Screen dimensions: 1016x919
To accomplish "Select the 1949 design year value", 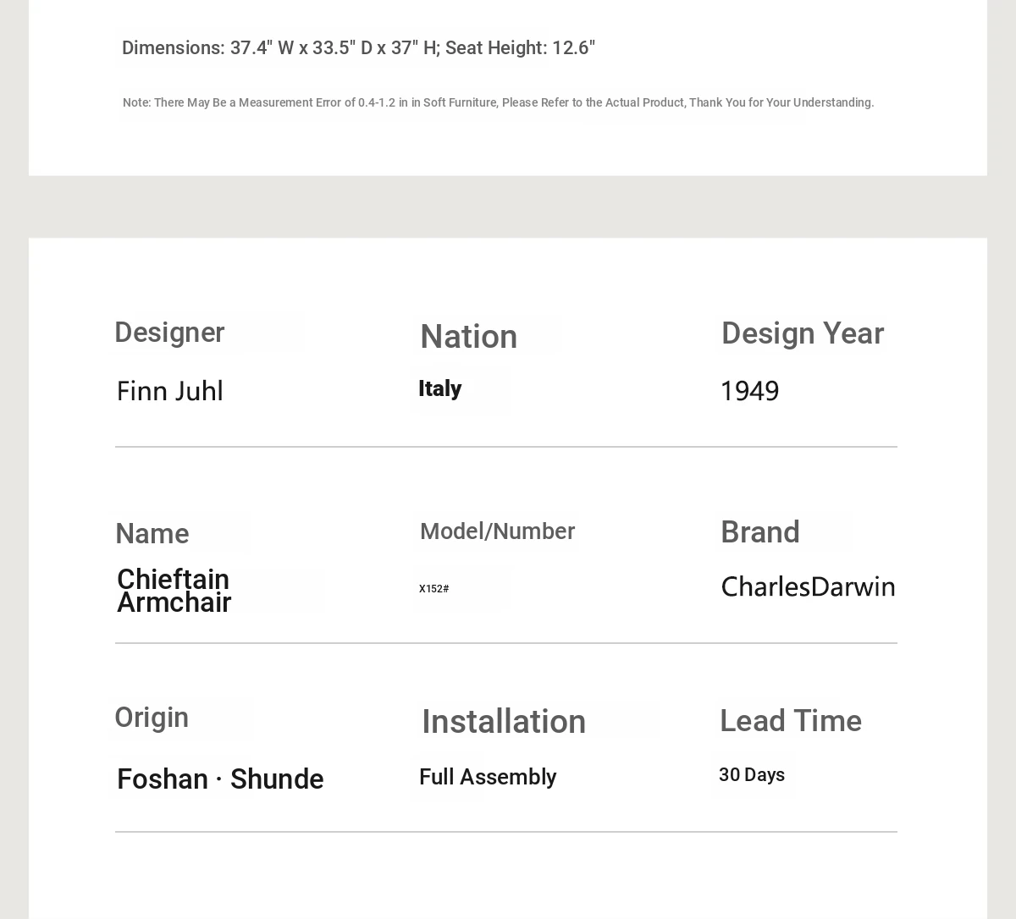I will point(749,391).
